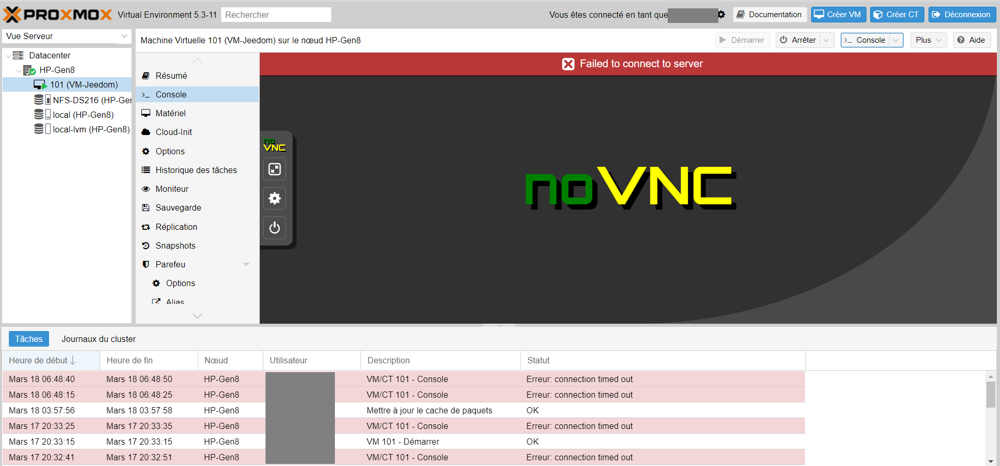The height and width of the screenshot is (466, 1000).
Task: Collapse the HP-Gen8 tree node
Action: (19, 70)
